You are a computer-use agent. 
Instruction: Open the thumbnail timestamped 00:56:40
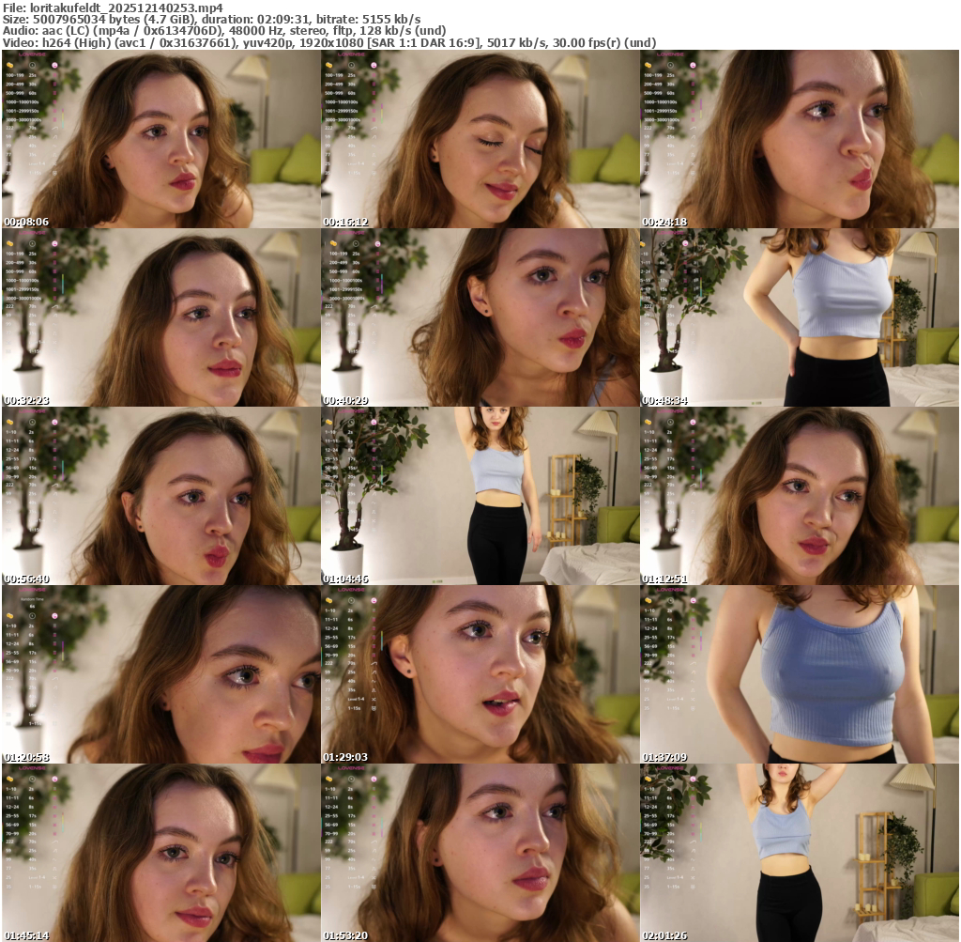pyautogui.click(x=160, y=496)
